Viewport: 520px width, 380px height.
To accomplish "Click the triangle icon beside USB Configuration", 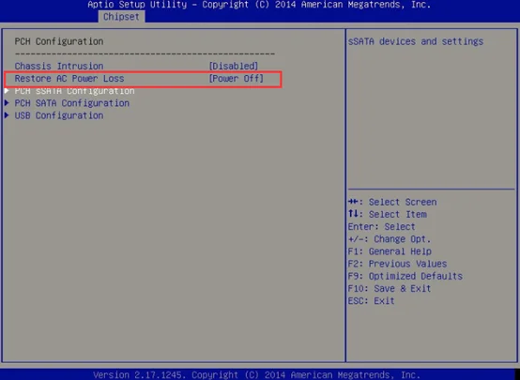I will pyautogui.click(x=7, y=115).
